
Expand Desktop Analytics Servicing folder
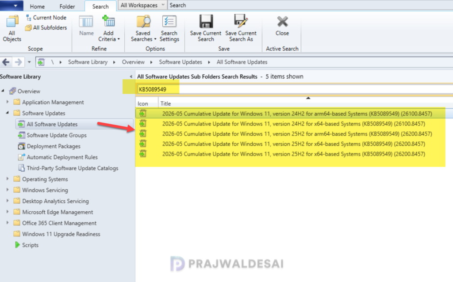coord(8,201)
